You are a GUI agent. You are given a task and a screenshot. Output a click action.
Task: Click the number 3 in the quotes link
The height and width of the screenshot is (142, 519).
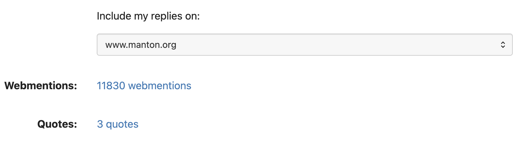click(x=100, y=124)
